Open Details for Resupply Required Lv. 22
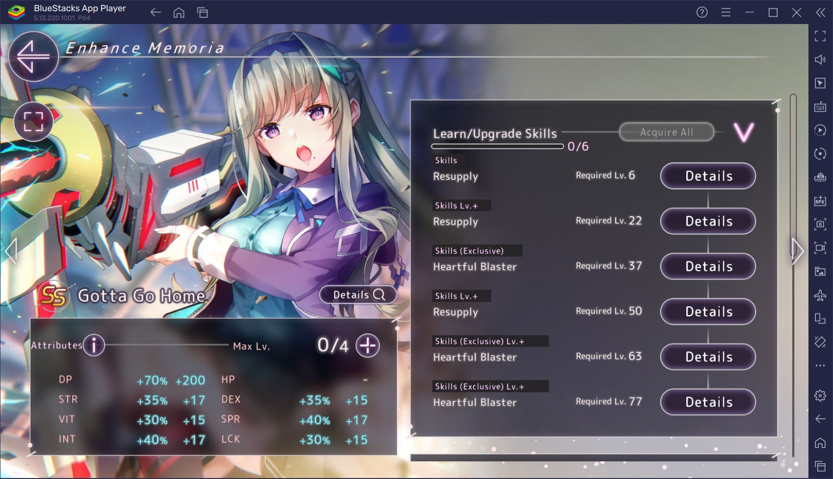833x479 pixels. click(708, 221)
